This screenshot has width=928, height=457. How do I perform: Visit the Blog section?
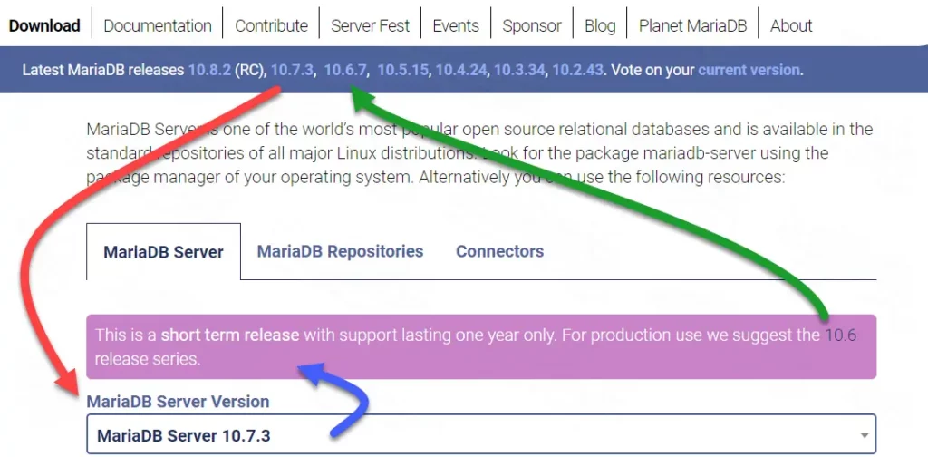coord(600,25)
